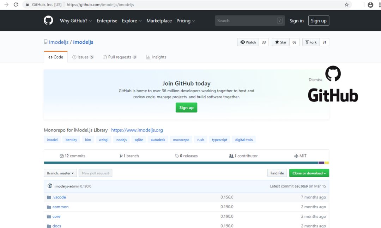Image resolution: width=381 pixels, height=228 pixels.
Task: Click the padlock site security icon
Action: point(28,5)
